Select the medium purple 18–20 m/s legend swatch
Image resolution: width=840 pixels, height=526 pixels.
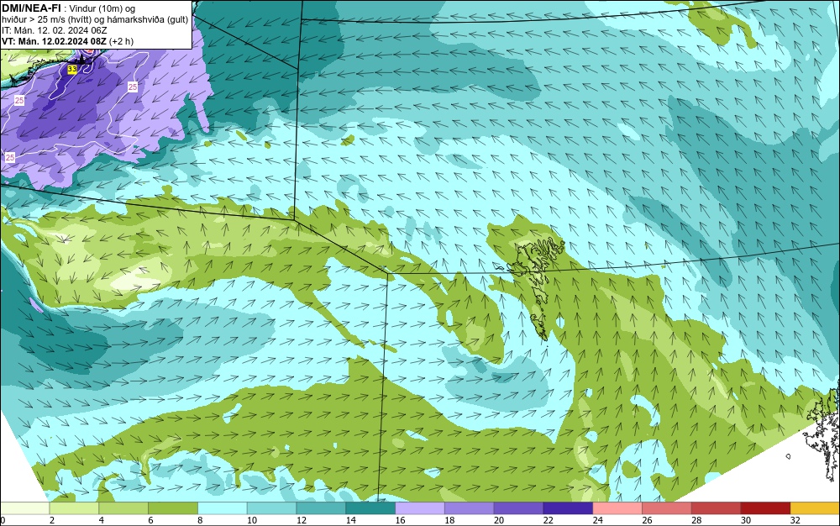click(469, 508)
